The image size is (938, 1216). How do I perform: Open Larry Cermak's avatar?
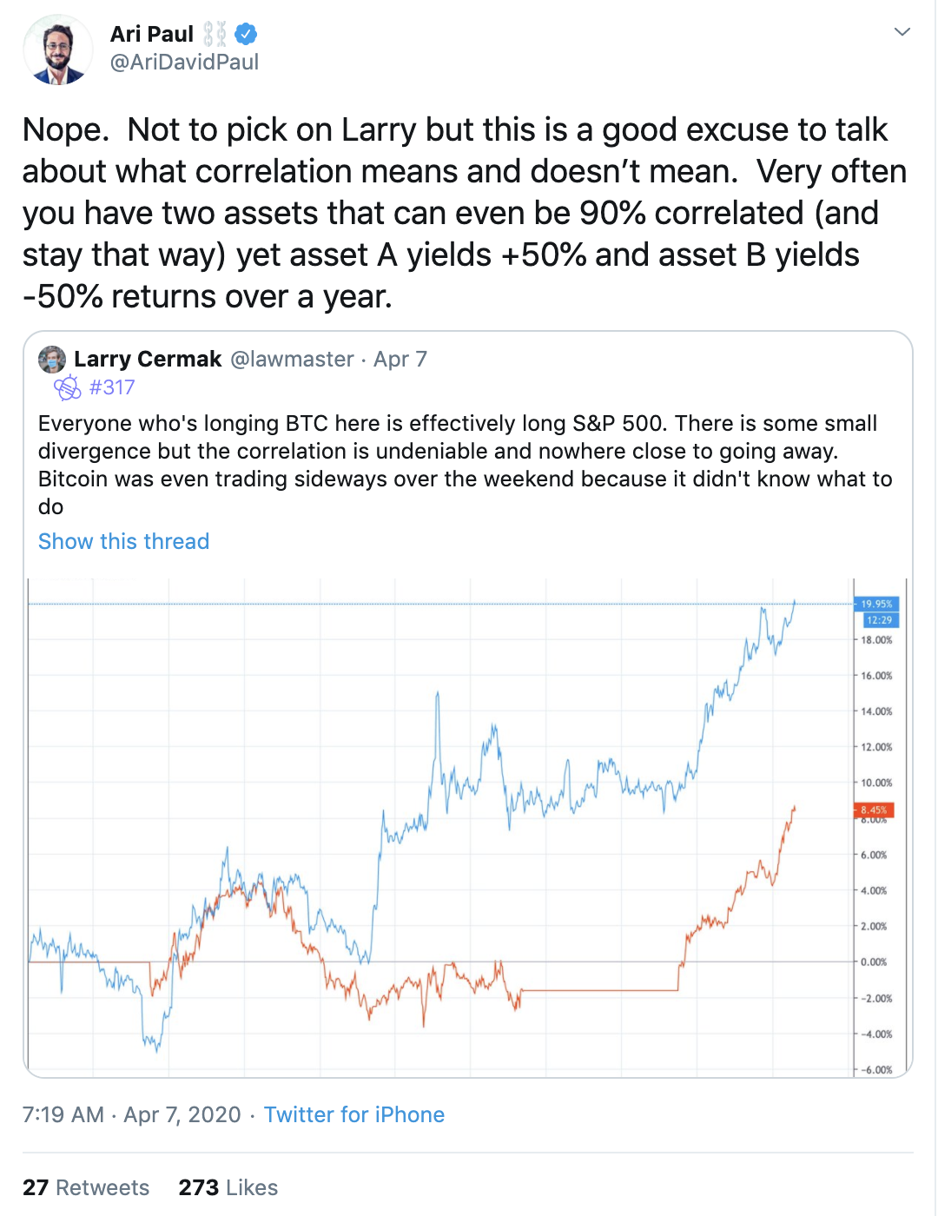click(52, 360)
